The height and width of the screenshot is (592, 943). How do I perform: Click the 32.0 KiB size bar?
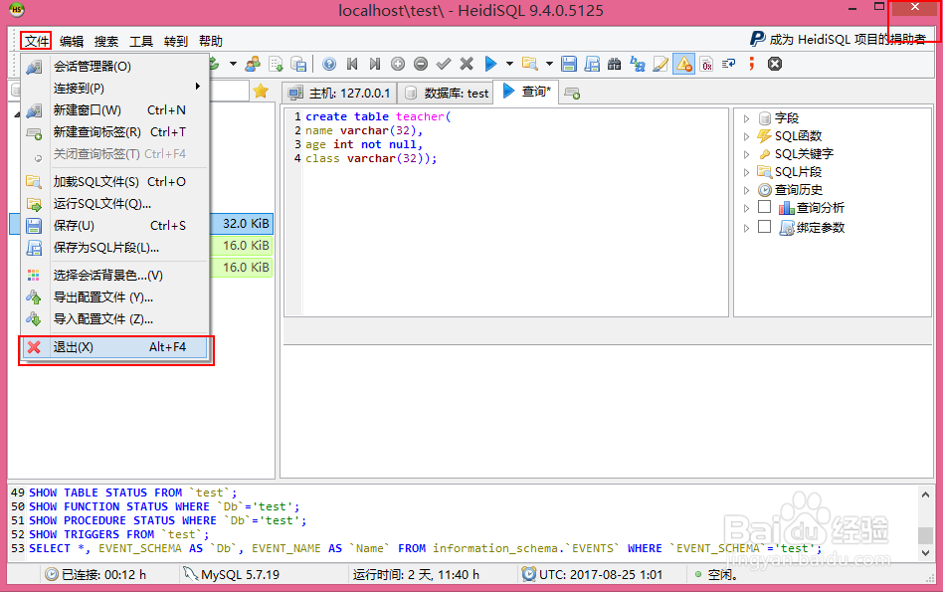click(242, 223)
